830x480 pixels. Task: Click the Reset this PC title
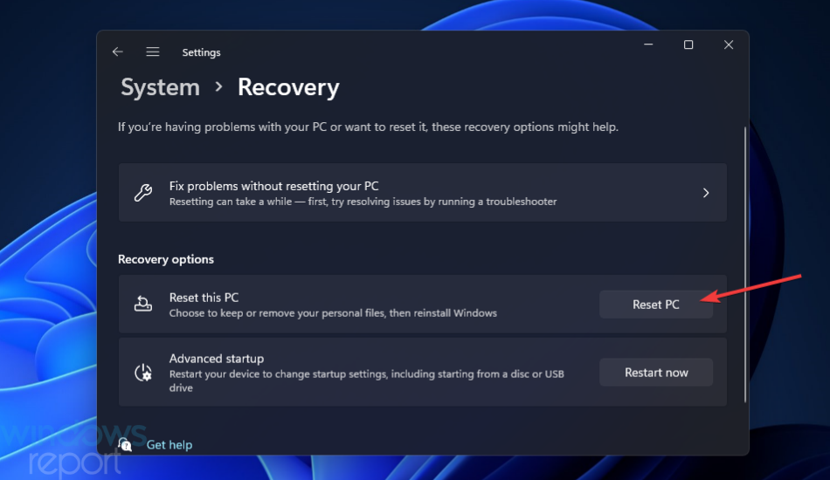click(204, 298)
